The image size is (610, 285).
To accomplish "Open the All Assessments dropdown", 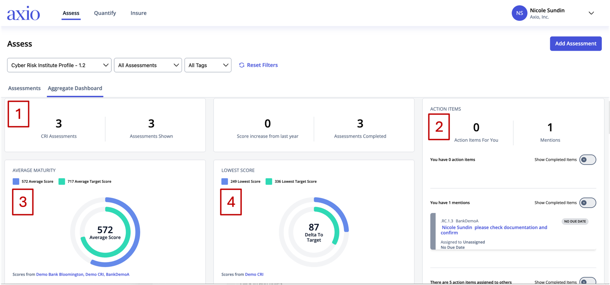I will pyautogui.click(x=148, y=65).
